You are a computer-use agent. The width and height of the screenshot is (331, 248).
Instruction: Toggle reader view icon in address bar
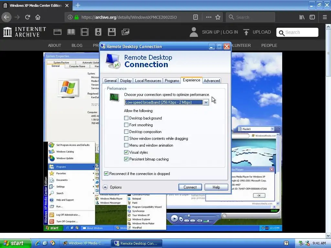[196, 17]
